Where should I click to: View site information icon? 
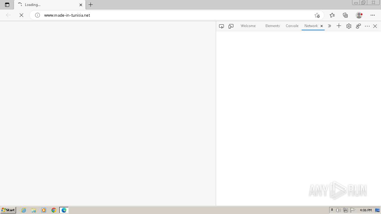(38, 15)
